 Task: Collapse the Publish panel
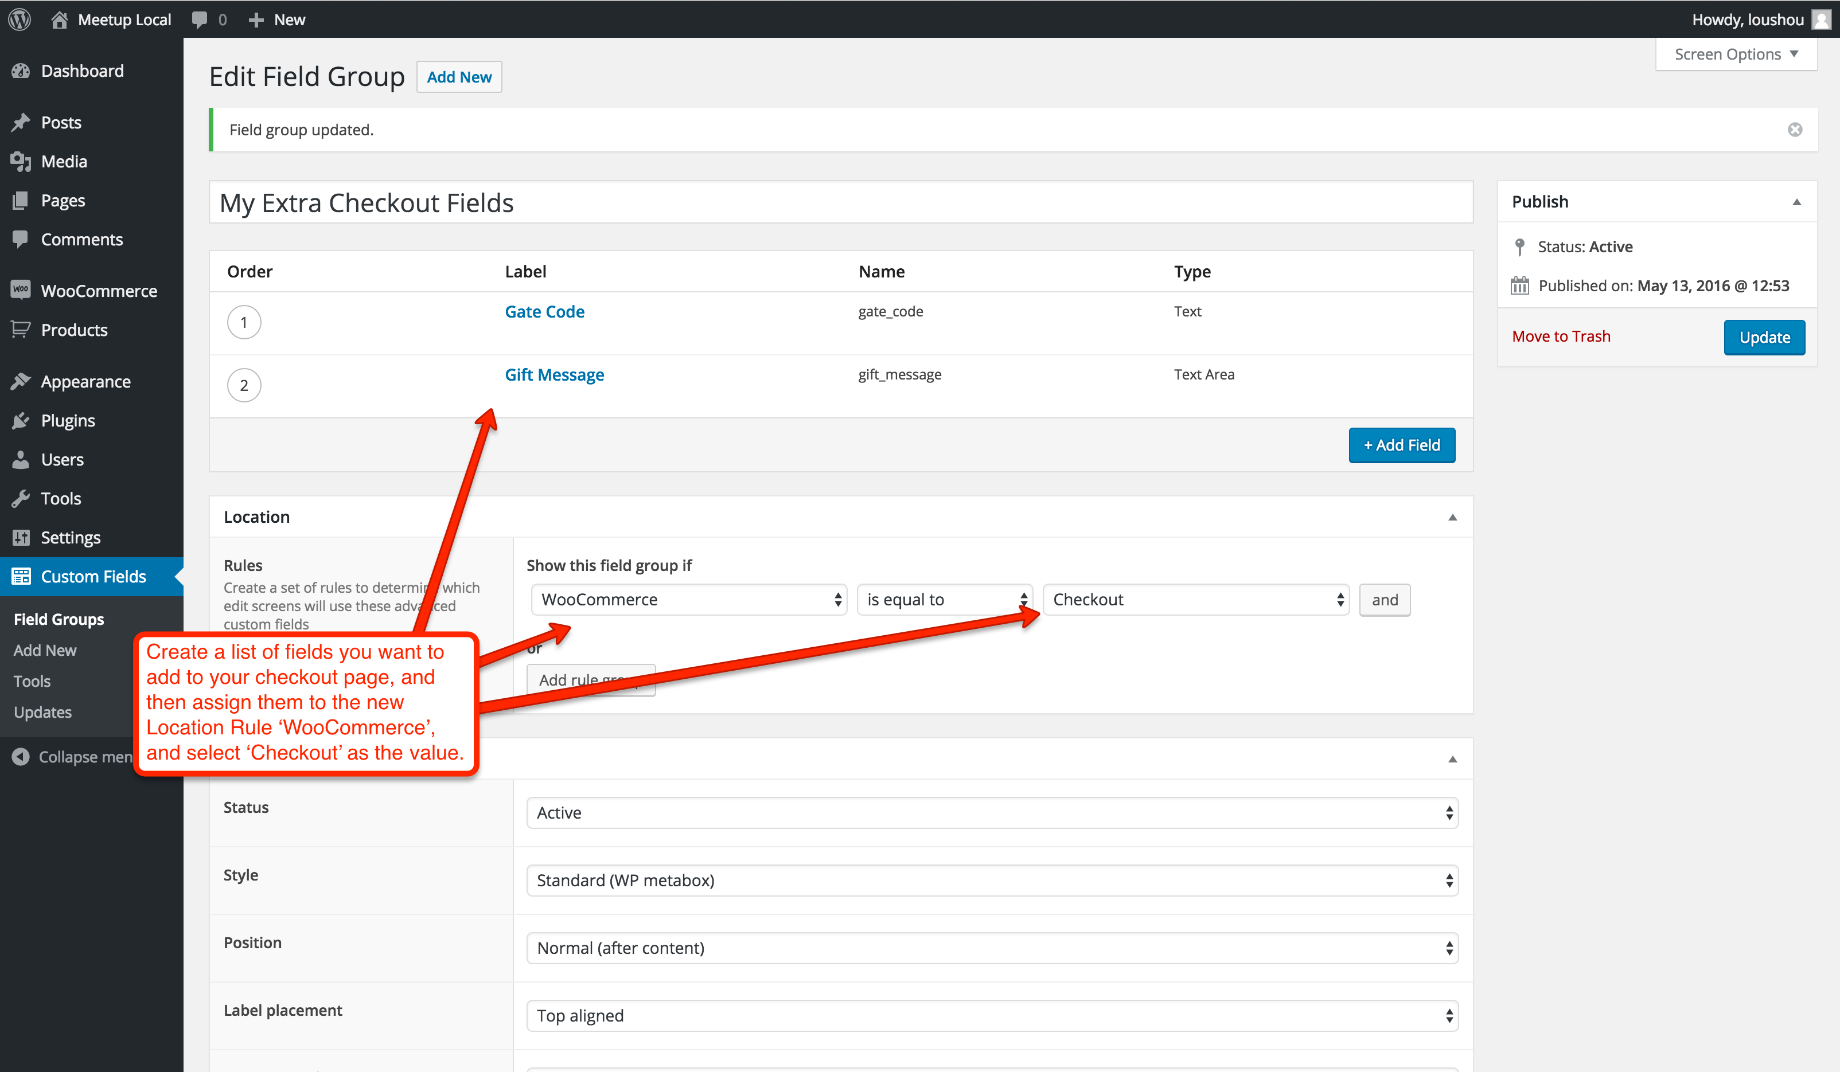click(1796, 202)
